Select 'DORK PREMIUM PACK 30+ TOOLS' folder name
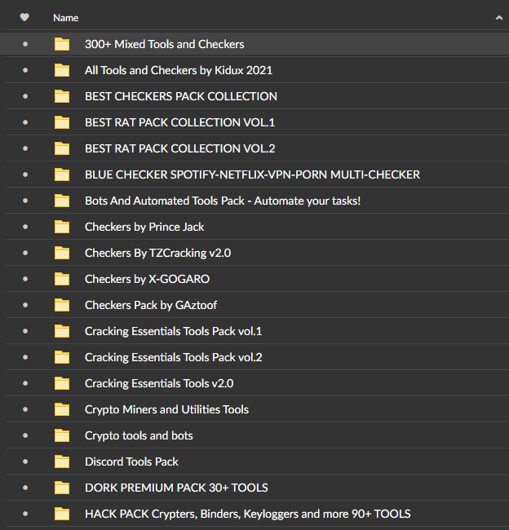The height and width of the screenshot is (530, 509). (176, 488)
